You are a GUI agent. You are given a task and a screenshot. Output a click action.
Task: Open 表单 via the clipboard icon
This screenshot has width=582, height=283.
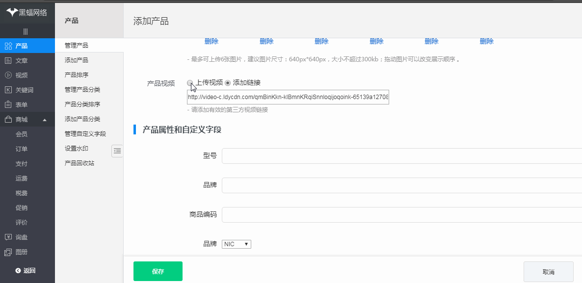click(8, 105)
